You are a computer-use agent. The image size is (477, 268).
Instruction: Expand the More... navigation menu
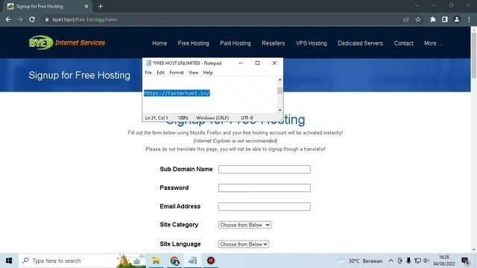tap(433, 43)
